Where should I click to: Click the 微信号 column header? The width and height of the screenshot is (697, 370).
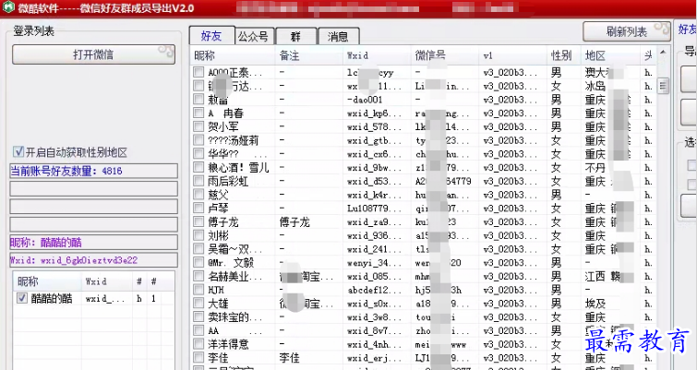pyautogui.click(x=445, y=55)
